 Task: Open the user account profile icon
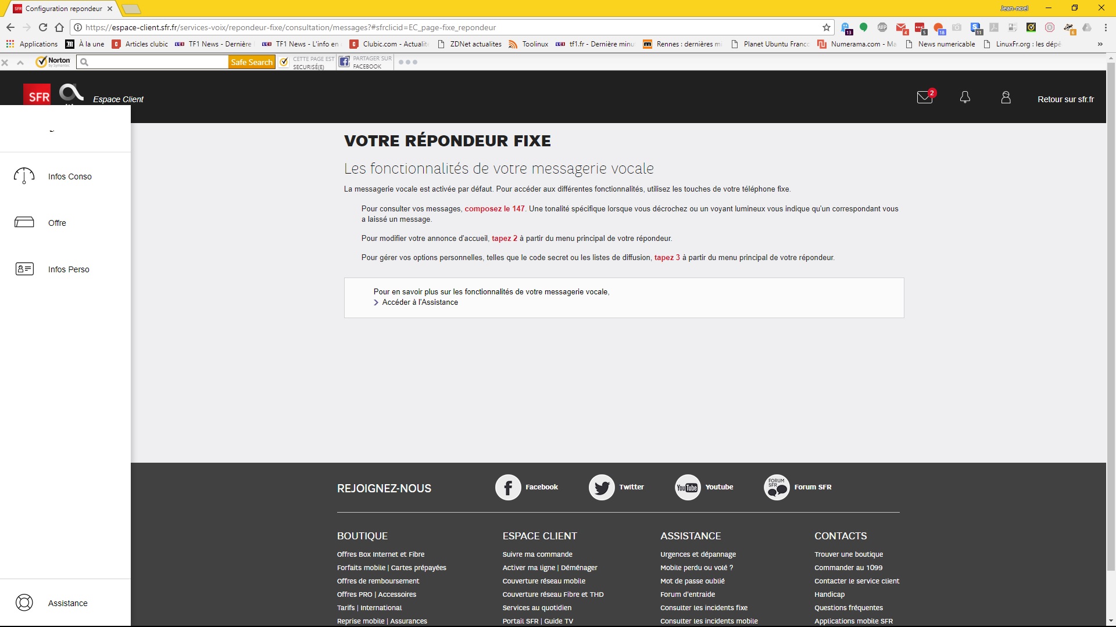[1006, 98]
